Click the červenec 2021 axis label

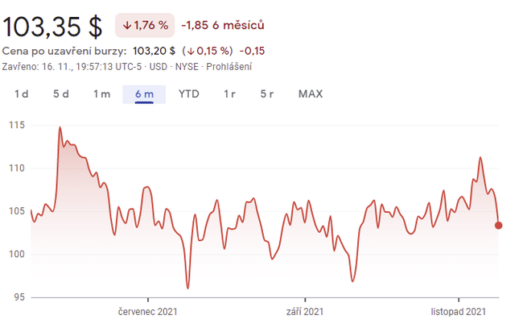(x=147, y=311)
